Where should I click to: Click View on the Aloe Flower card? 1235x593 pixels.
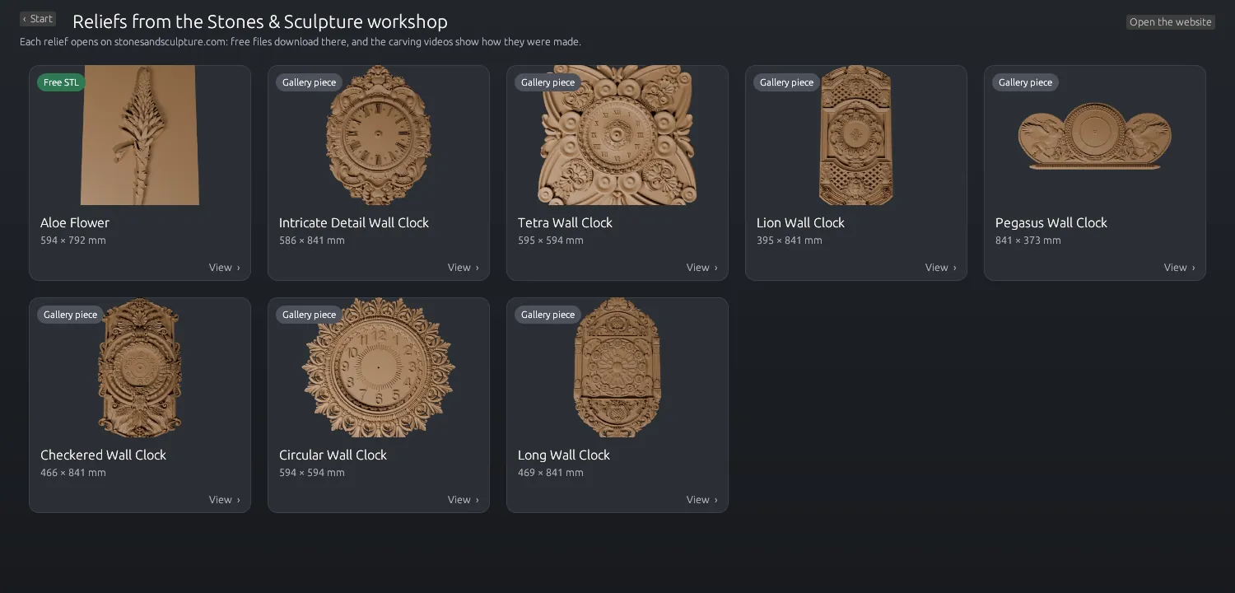pos(225,268)
